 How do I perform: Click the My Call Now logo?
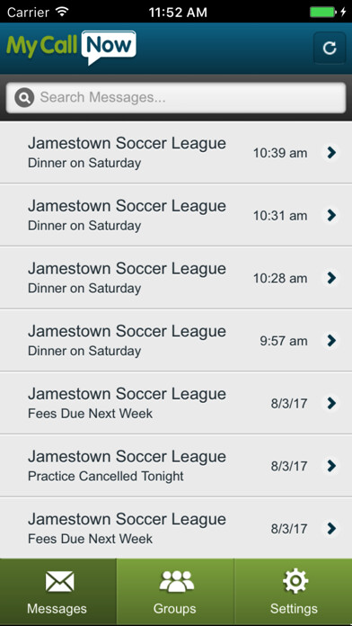click(x=71, y=47)
